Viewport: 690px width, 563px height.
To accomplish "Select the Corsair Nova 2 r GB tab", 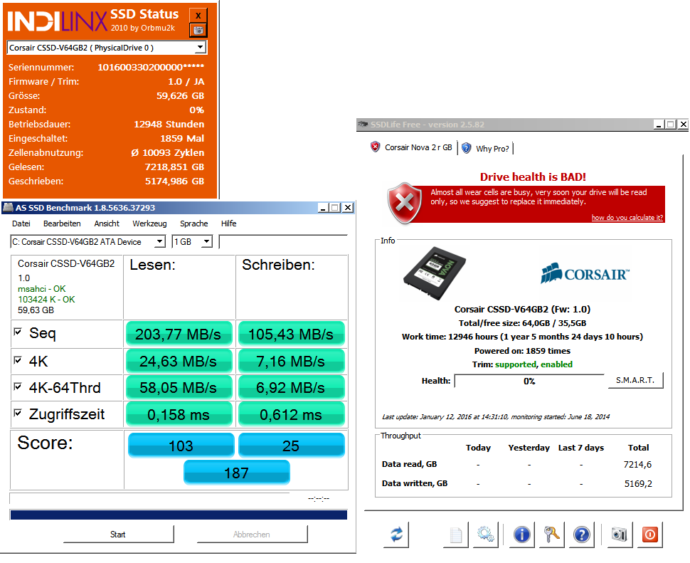I will [413, 147].
